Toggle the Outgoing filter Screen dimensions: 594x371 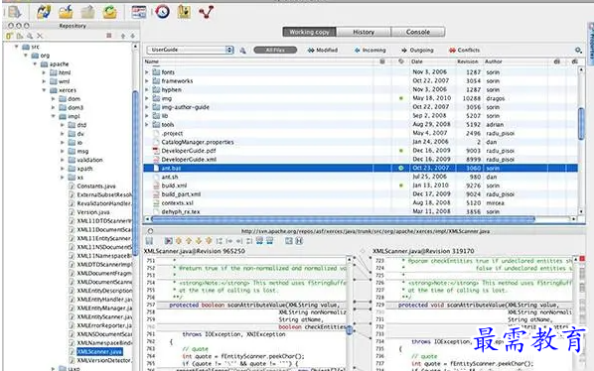pos(417,50)
